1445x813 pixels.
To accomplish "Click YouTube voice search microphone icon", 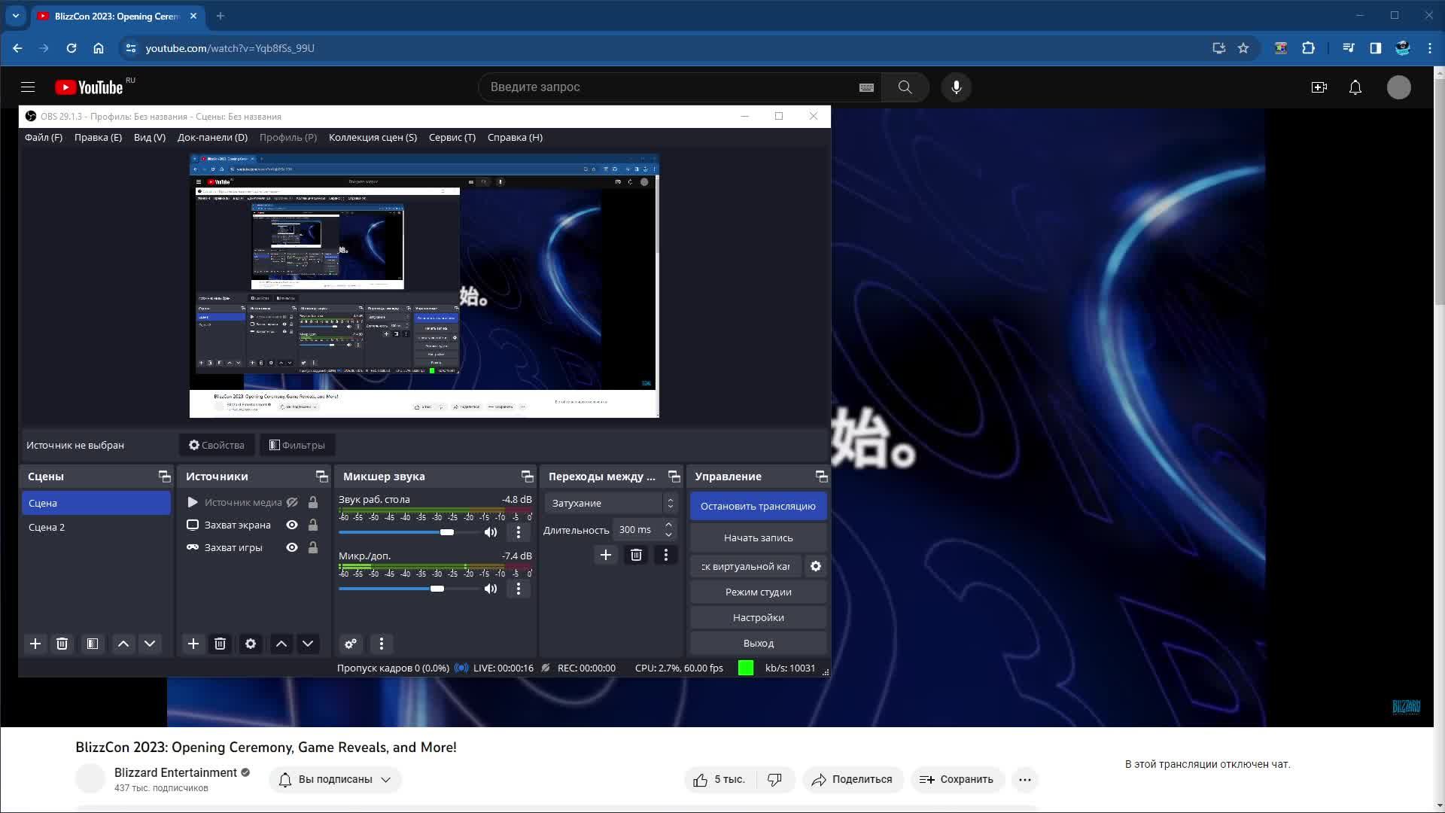I will 957,87.
